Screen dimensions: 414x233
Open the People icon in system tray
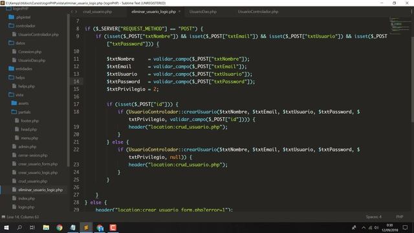(x=354, y=227)
